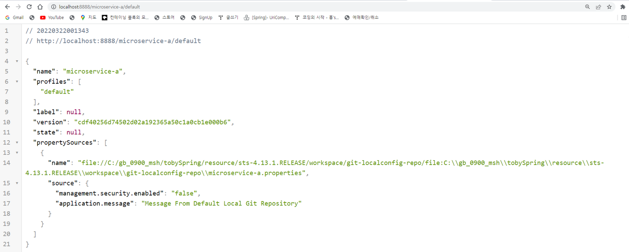
Task: Click the unnamed globe bookmark right after Gmail
Action: point(32,18)
